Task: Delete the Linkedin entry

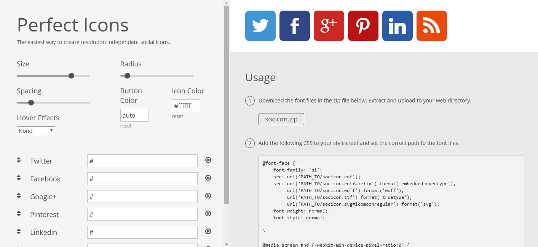Action: (x=208, y=231)
